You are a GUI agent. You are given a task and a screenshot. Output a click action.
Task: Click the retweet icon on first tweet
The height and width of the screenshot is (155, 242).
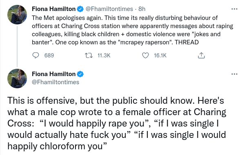89,55
